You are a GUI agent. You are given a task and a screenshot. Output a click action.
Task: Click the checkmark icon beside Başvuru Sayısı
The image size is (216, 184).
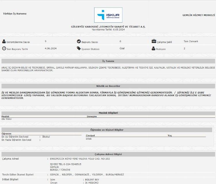[x=79, y=42]
